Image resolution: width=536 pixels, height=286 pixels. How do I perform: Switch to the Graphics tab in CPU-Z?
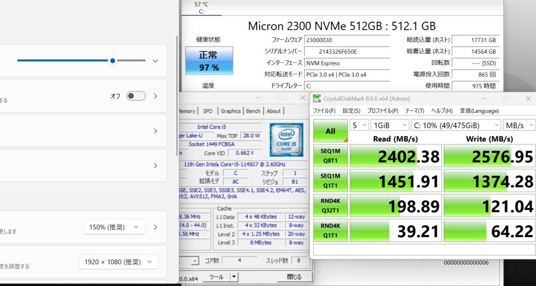click(231, 111)
